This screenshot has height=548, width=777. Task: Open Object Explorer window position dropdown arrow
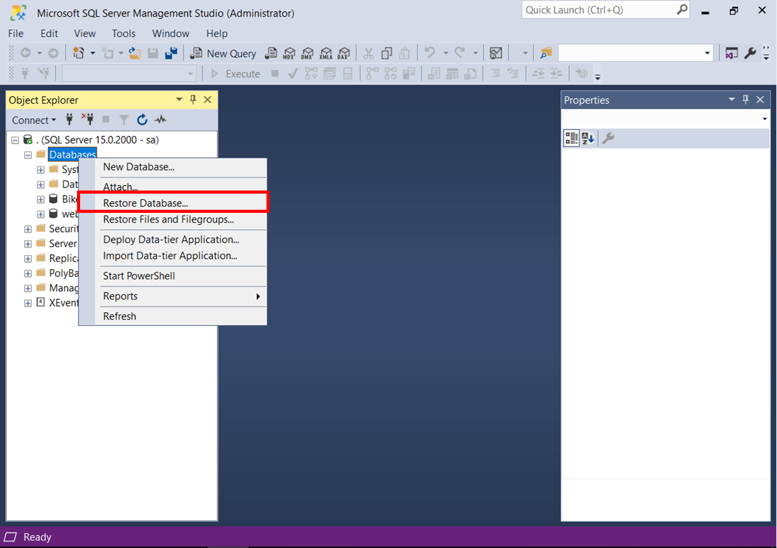(x=179, y=99)
